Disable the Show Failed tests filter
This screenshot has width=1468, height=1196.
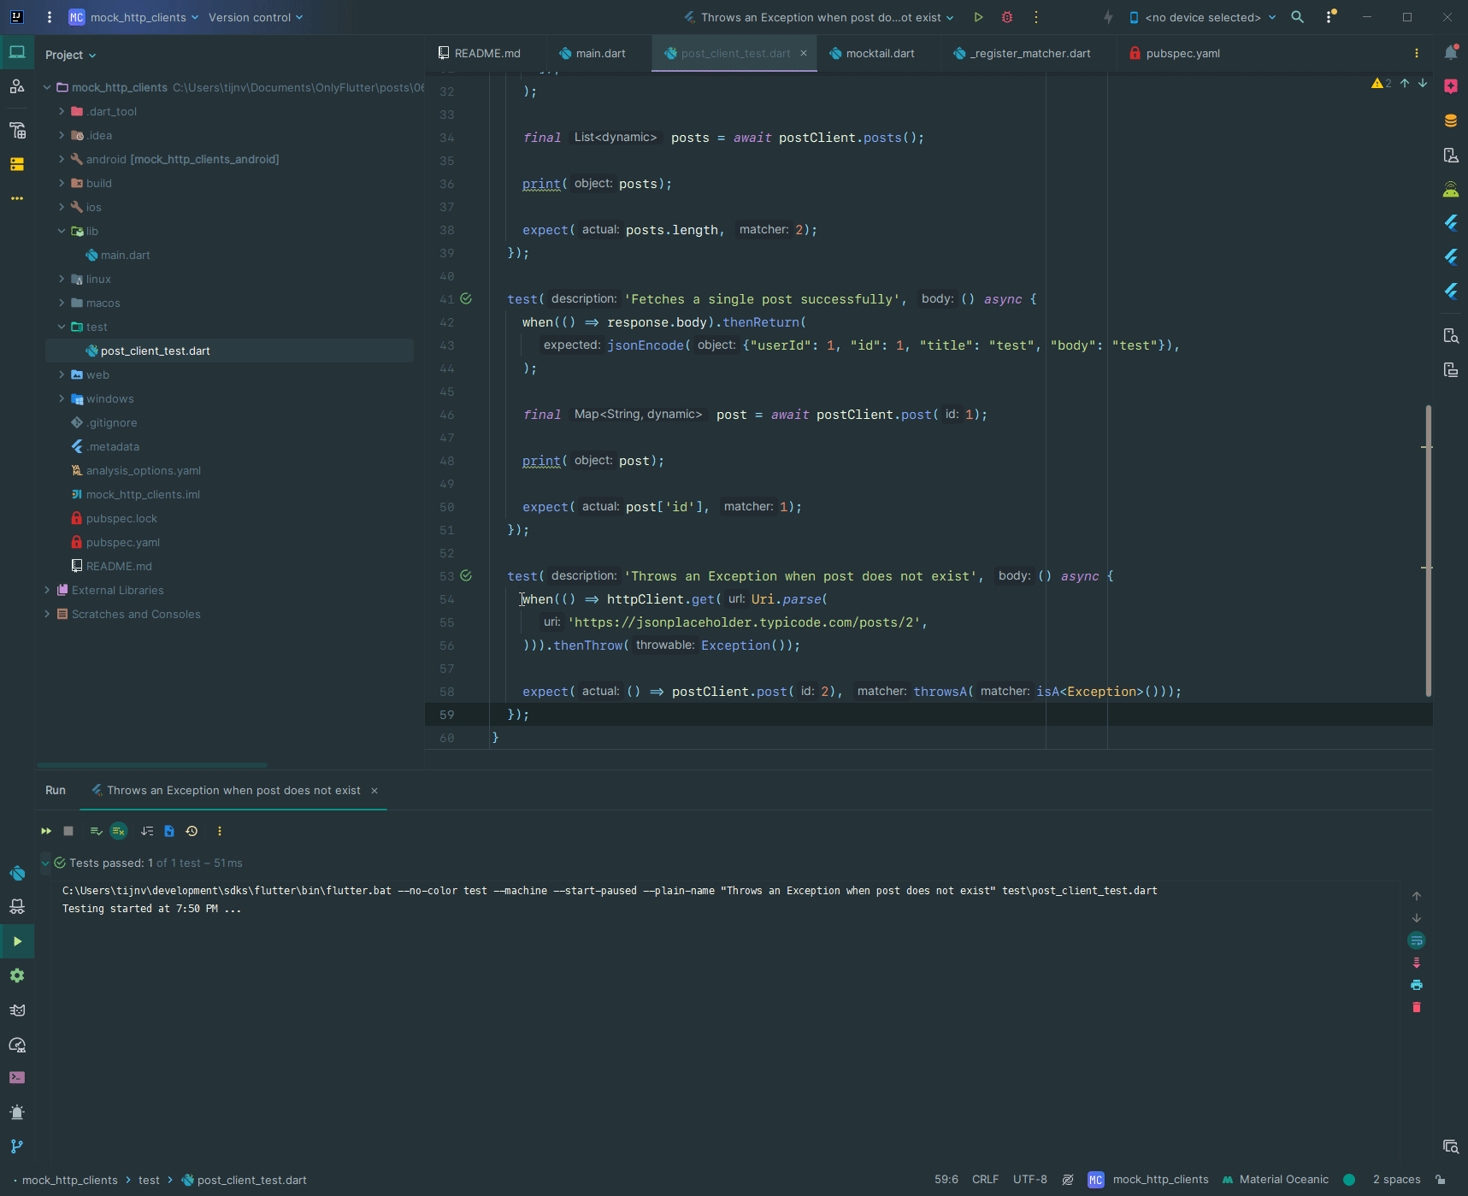(x=118, y=831)
